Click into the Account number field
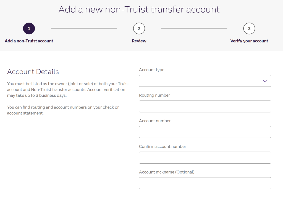Image resolution: width=283 pixels, height=197 pixels. click(x=205, y=132)
